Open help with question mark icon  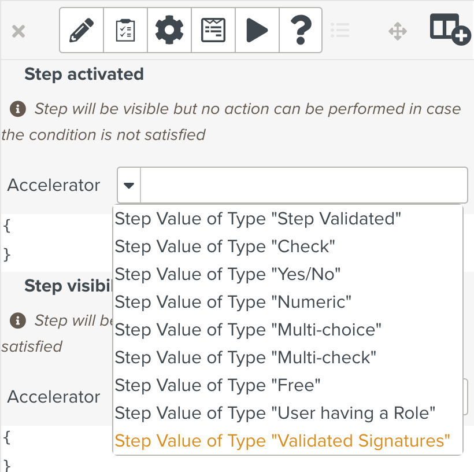click(x=300, y=30)
